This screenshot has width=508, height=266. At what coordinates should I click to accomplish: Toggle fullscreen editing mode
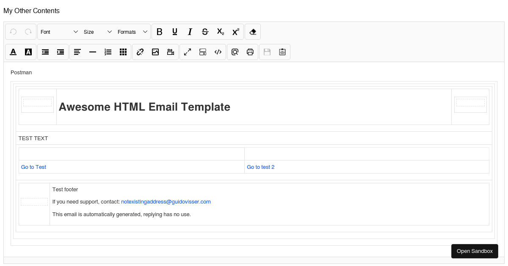(188, 52)
